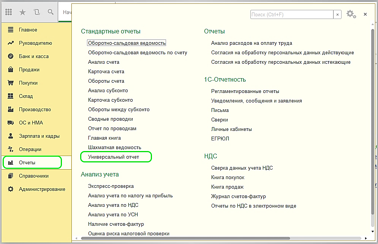378x244 pixels.
Task: Open Сверка данных учета НДС
Action: pyautogui.click(x=242, y=168)
